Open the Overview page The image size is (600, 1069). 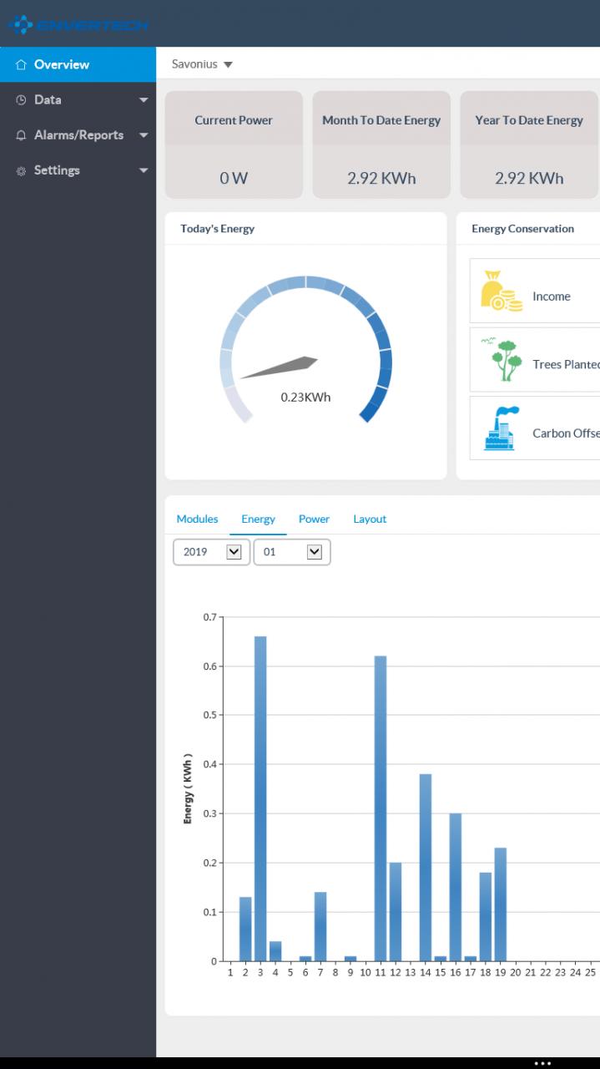pyautogui.click(x=78, y=64)
